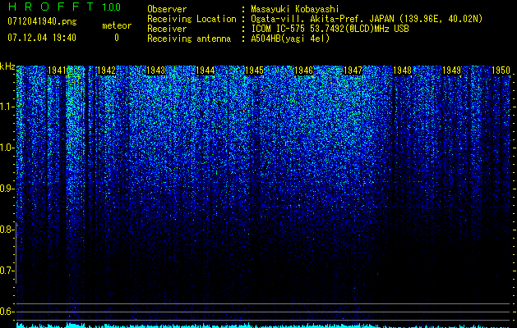This screenshot has height=328, width=517.
Task: Click the 0.9 frequency axis label
Action: point(7,189)
